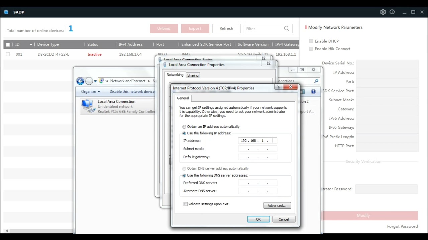Select Local Area Connection entry
The width and height of the screenshot is (428, 240).
tap(118, 106)
